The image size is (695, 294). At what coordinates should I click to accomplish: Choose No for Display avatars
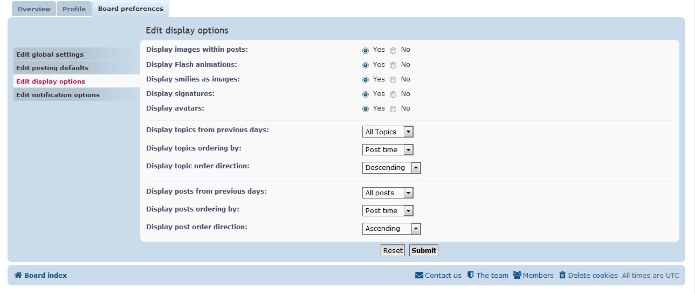tap(393, 109)
